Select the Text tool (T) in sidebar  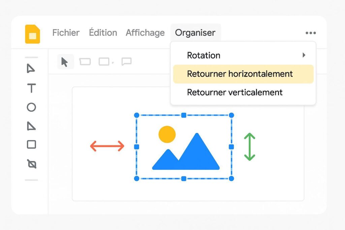coord(31,89)
